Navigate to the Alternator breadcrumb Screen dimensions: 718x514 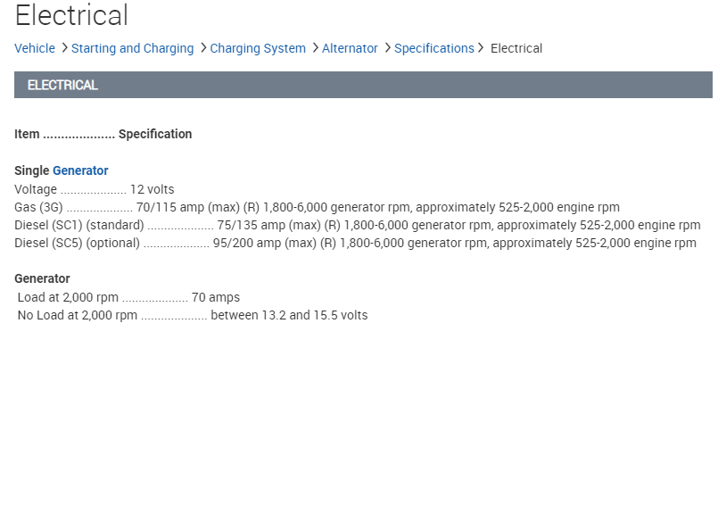[350, 48]
